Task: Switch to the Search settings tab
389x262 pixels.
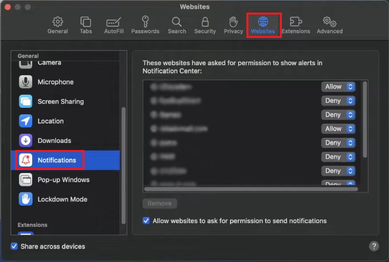Action: [x=177, y=24]
